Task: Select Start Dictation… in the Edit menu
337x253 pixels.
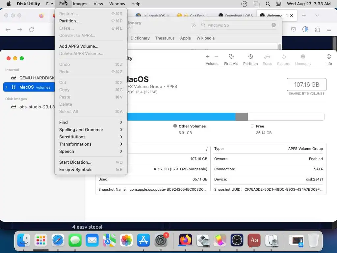Action: (91, 162)
